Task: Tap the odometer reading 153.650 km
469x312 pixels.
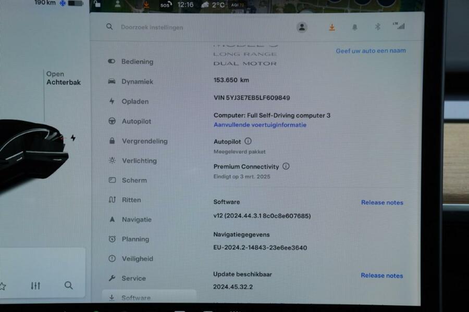Action: (x=231, y=80)
